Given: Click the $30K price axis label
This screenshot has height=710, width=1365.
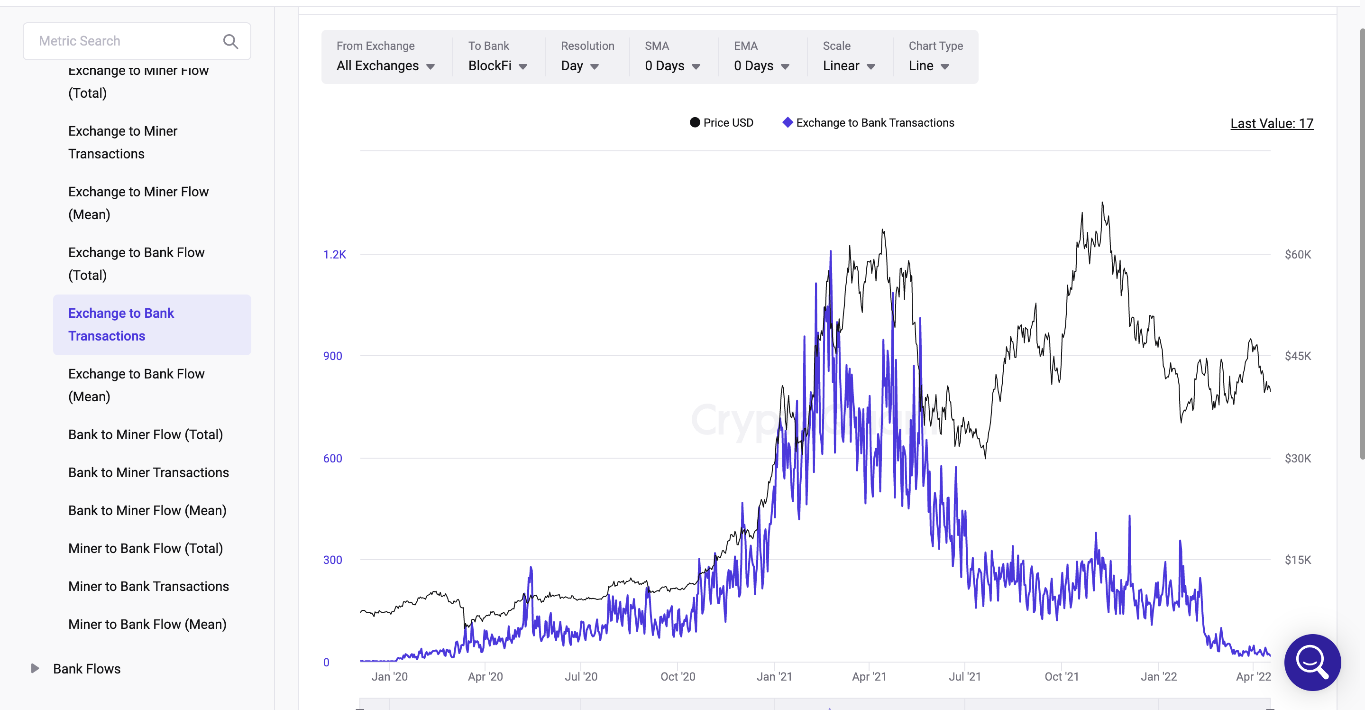Looking at the screenshot, I should (x=1298, y=458).
